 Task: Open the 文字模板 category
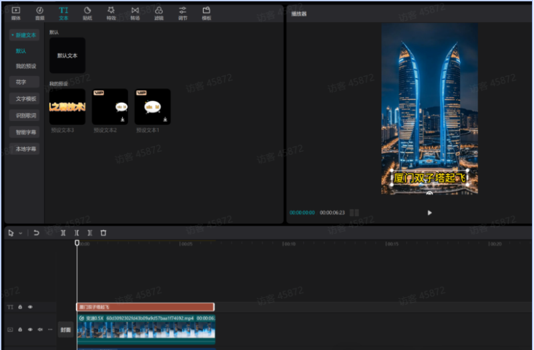(24, 99)
